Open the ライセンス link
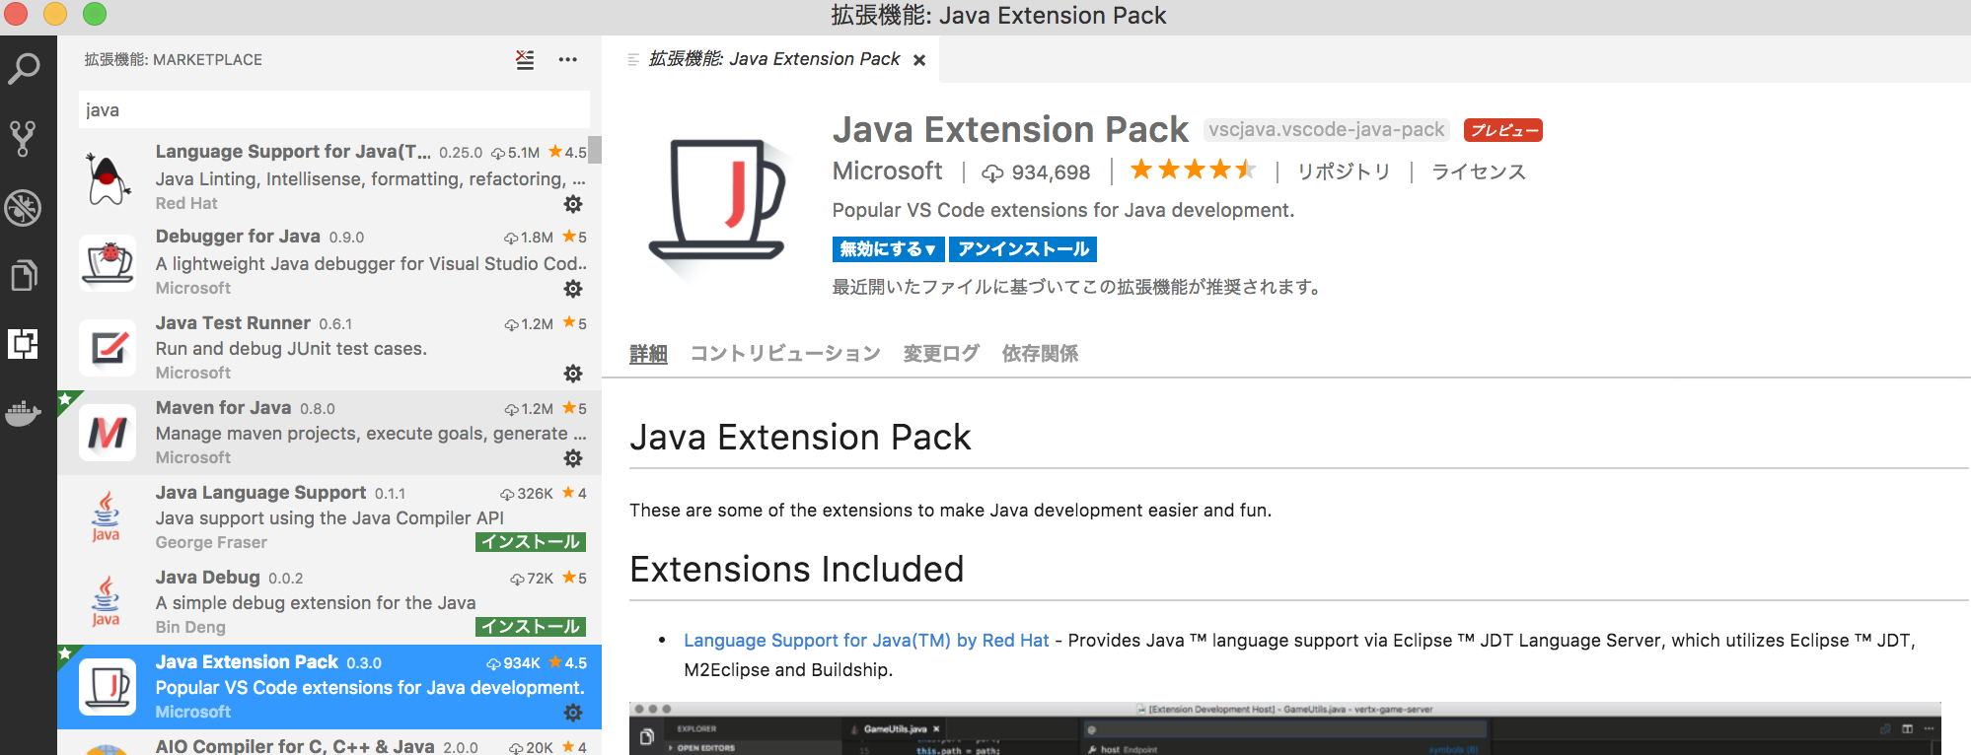The height and width of the screenshot is (755, 1971). click(x=1479, y=172)
